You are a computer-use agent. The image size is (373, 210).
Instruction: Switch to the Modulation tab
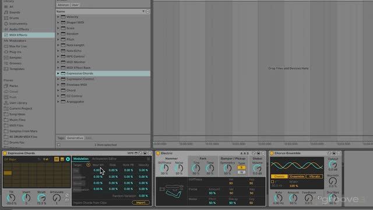point(81,159)
